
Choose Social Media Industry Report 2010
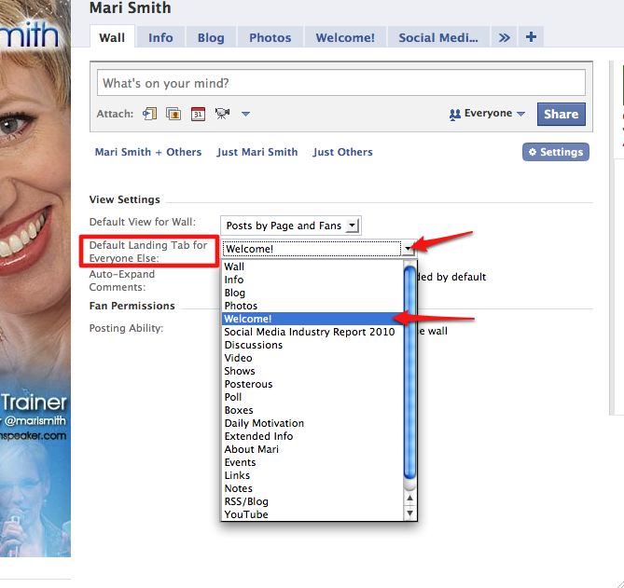(x=312, y=332)
